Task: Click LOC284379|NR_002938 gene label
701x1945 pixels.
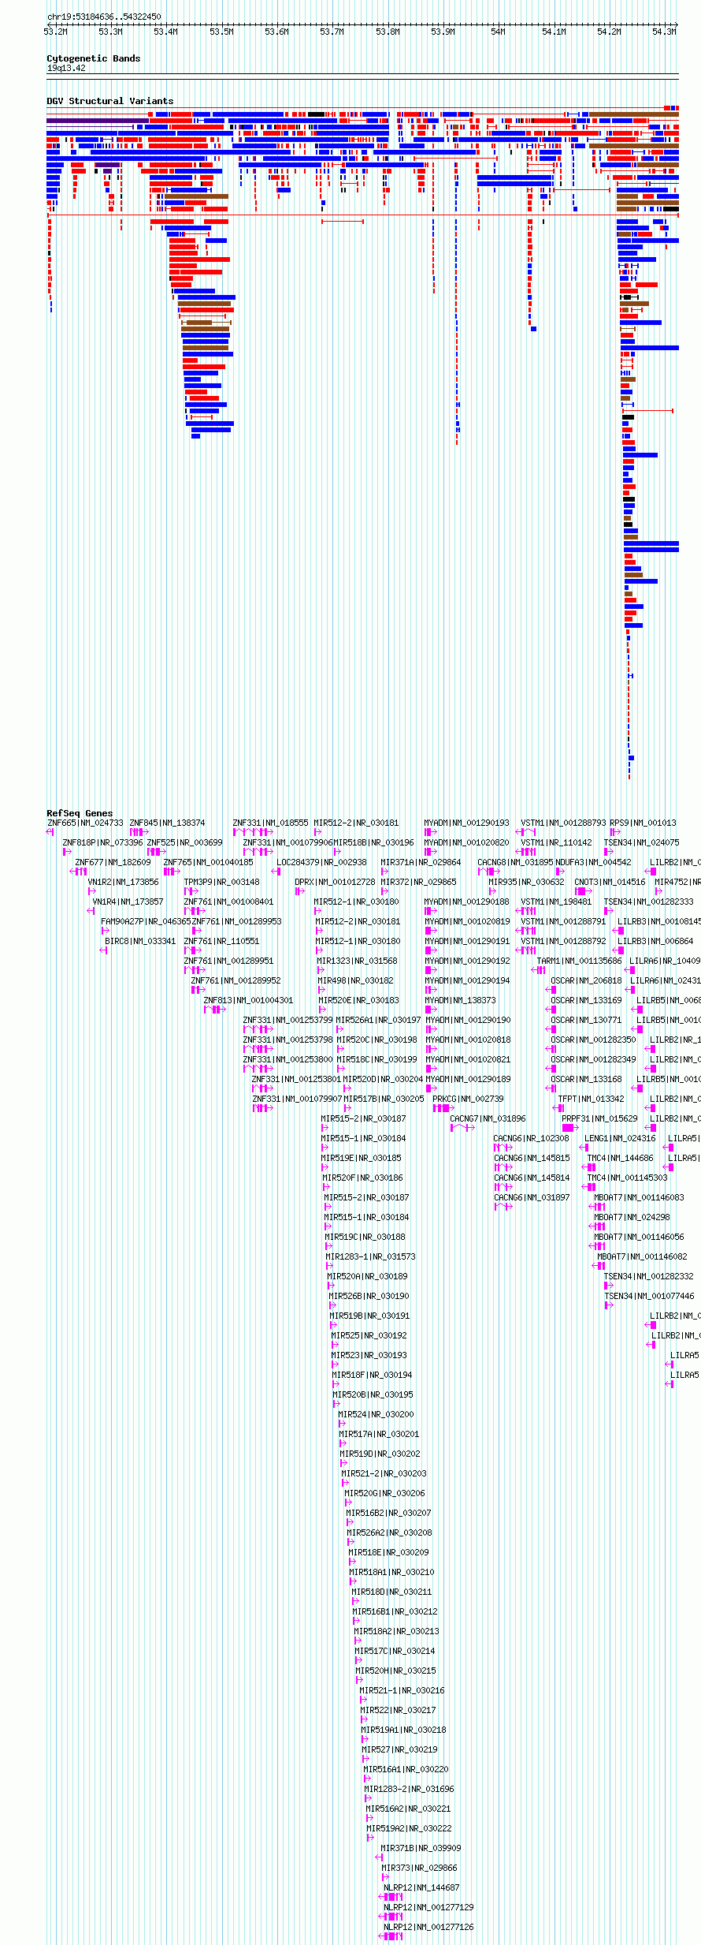Action: click(321, 862)
